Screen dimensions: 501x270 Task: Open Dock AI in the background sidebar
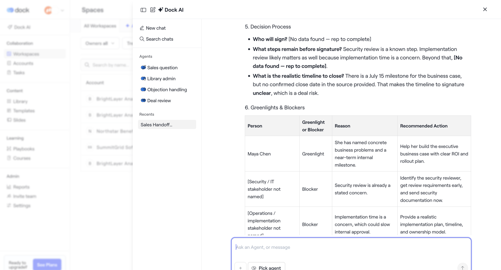coord(19,27)
